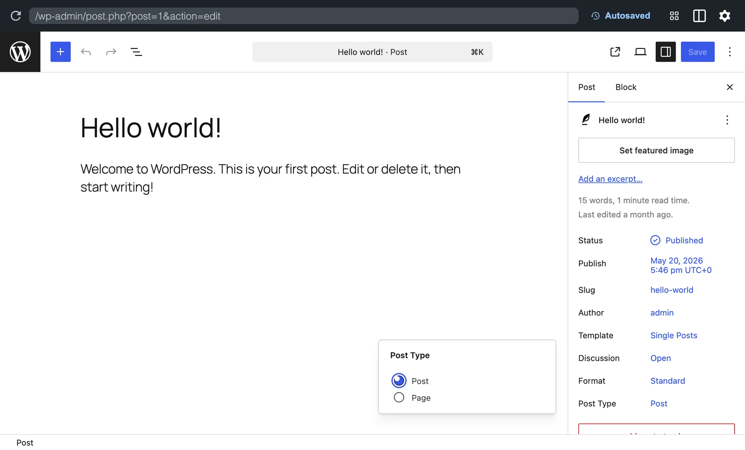This screenshot has height=450, width=745.
Task: Edit the hello-world slug value
Action: [672, 290]
